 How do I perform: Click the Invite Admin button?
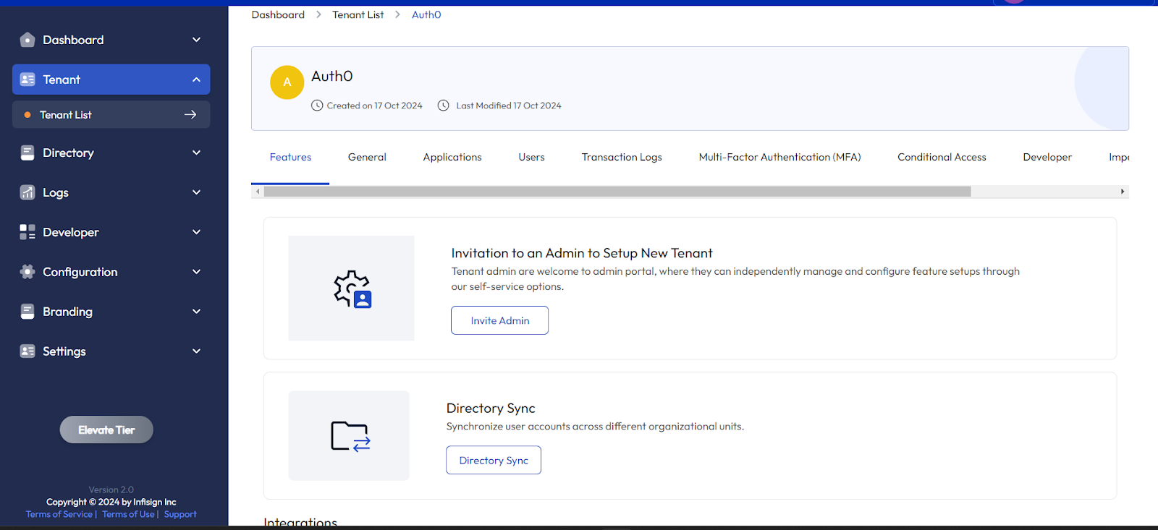pos(499,320)
